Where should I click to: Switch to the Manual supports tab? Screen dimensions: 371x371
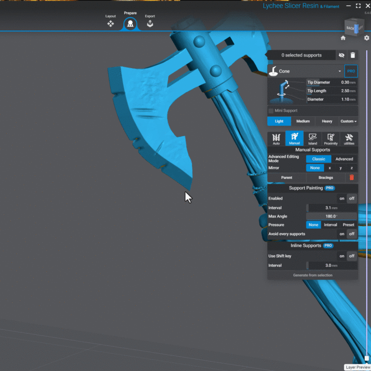[294, 139]
